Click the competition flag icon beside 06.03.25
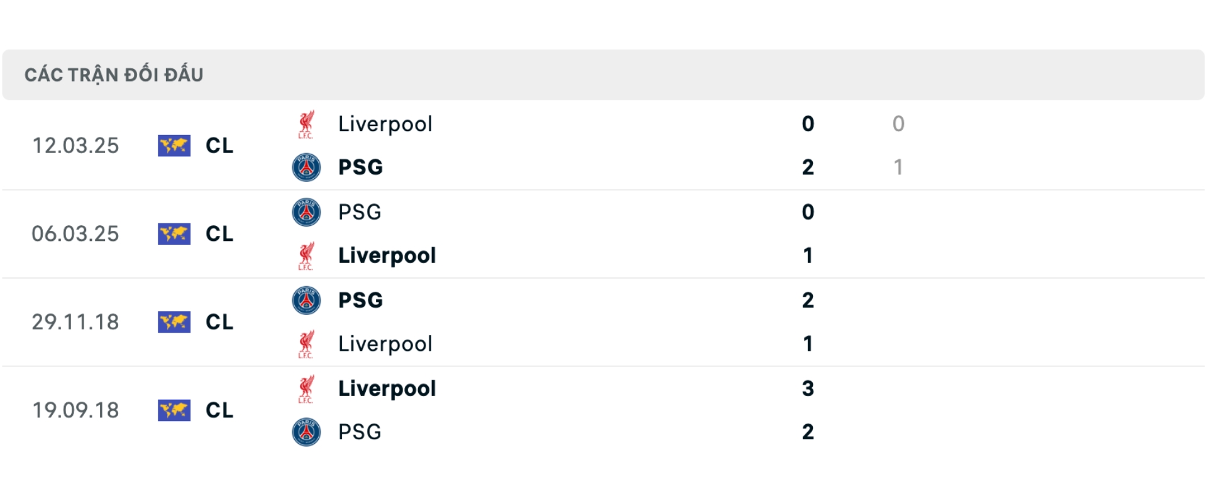Viewport: 1207px width, 497px height. click(174, 234)
